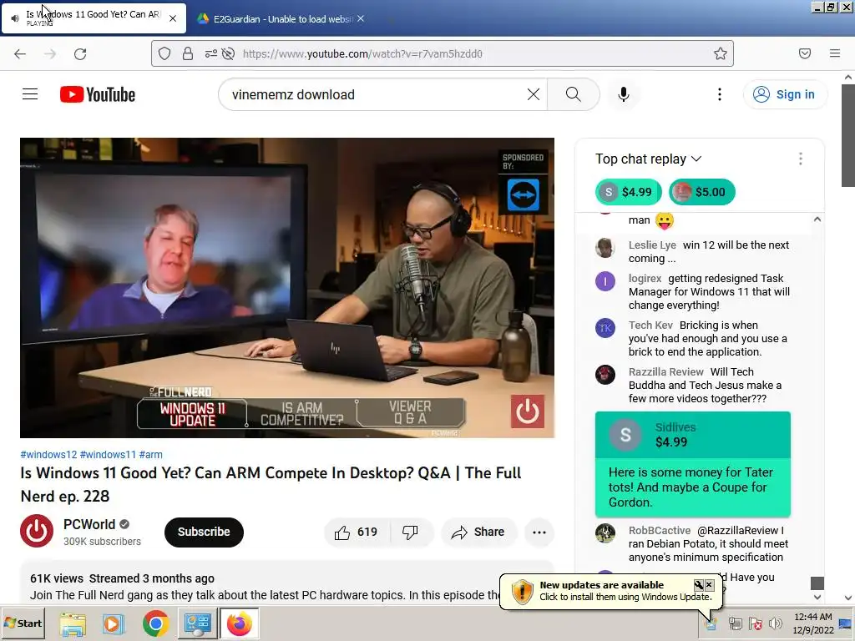Screen dimensions: 855x641
Task: Click the video player frame
Action: pyautogui.click(x=287, y=288)
